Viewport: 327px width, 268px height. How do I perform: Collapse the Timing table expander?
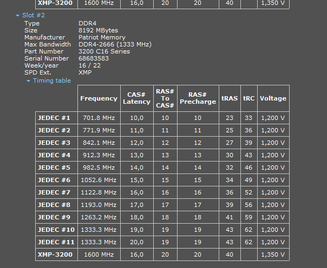pyautogui.click(x=51, y=81)
